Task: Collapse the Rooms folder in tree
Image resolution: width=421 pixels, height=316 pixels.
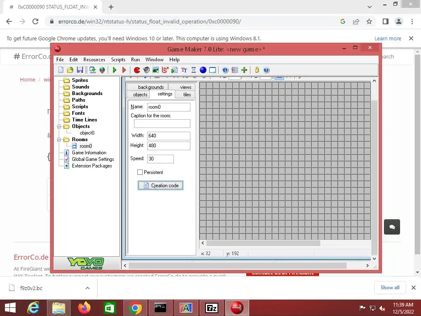Action: [59, 139]
